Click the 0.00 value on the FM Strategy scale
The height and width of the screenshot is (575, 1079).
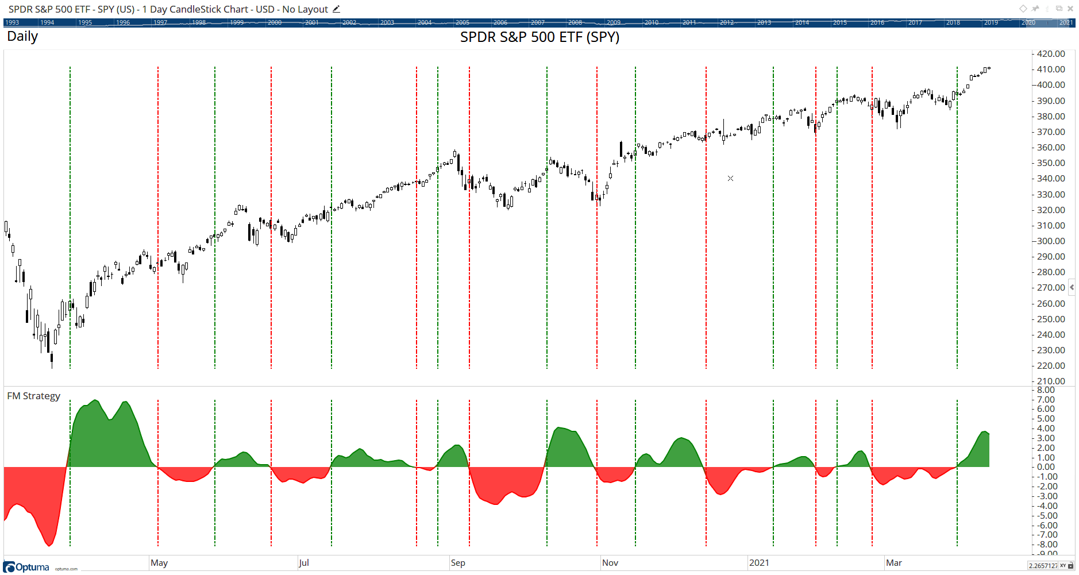click(x=1046, y=467)
